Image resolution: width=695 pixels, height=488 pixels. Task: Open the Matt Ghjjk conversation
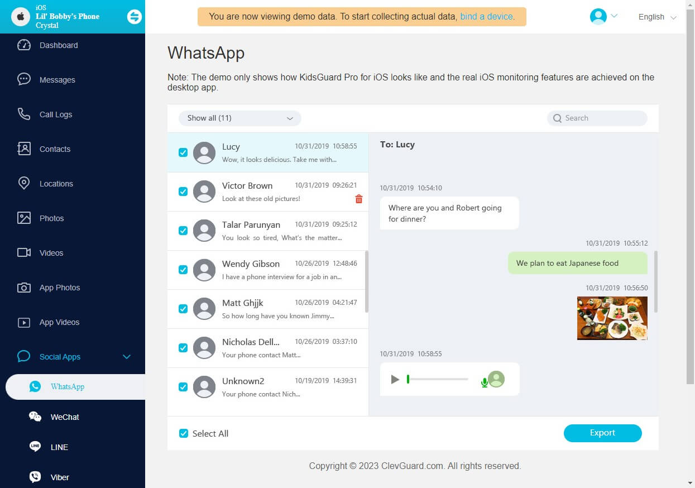click(268, 309)
